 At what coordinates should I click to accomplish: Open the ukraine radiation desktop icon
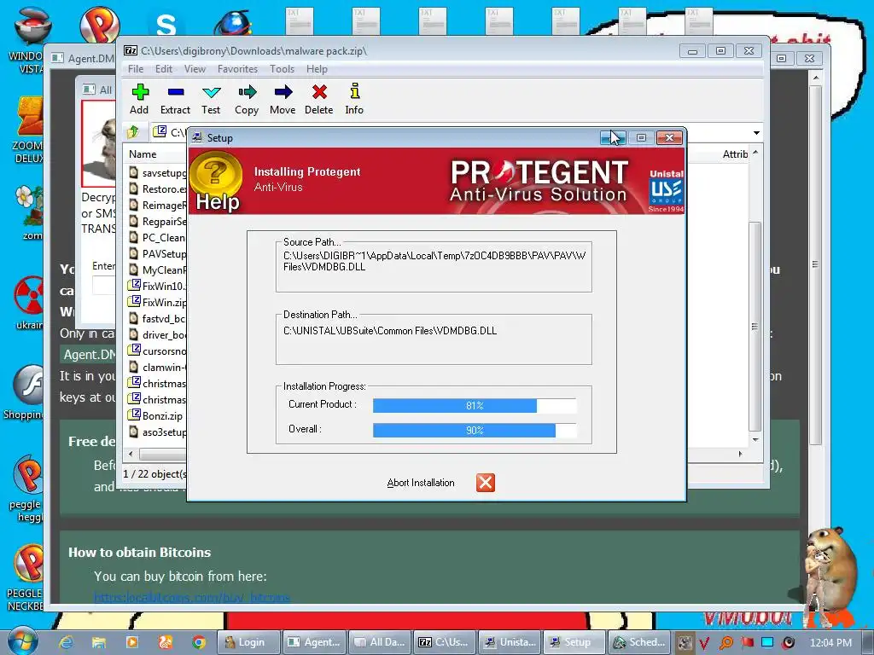(29, 303)
